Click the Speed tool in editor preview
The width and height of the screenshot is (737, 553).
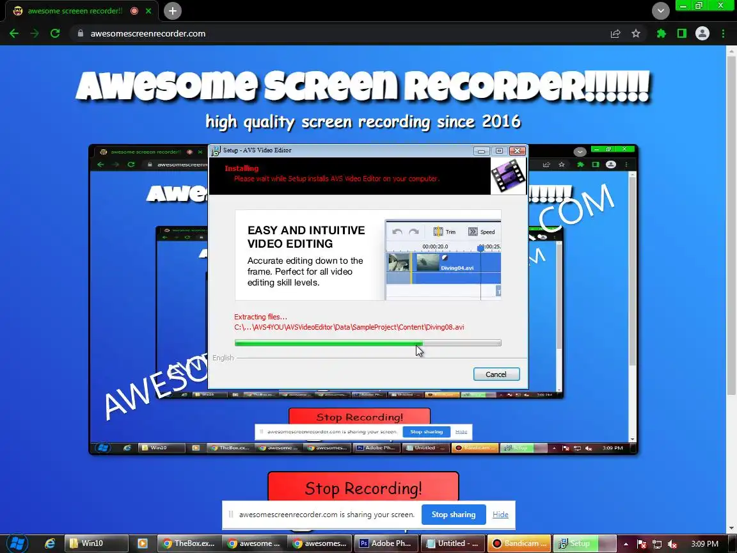[481, 232]
